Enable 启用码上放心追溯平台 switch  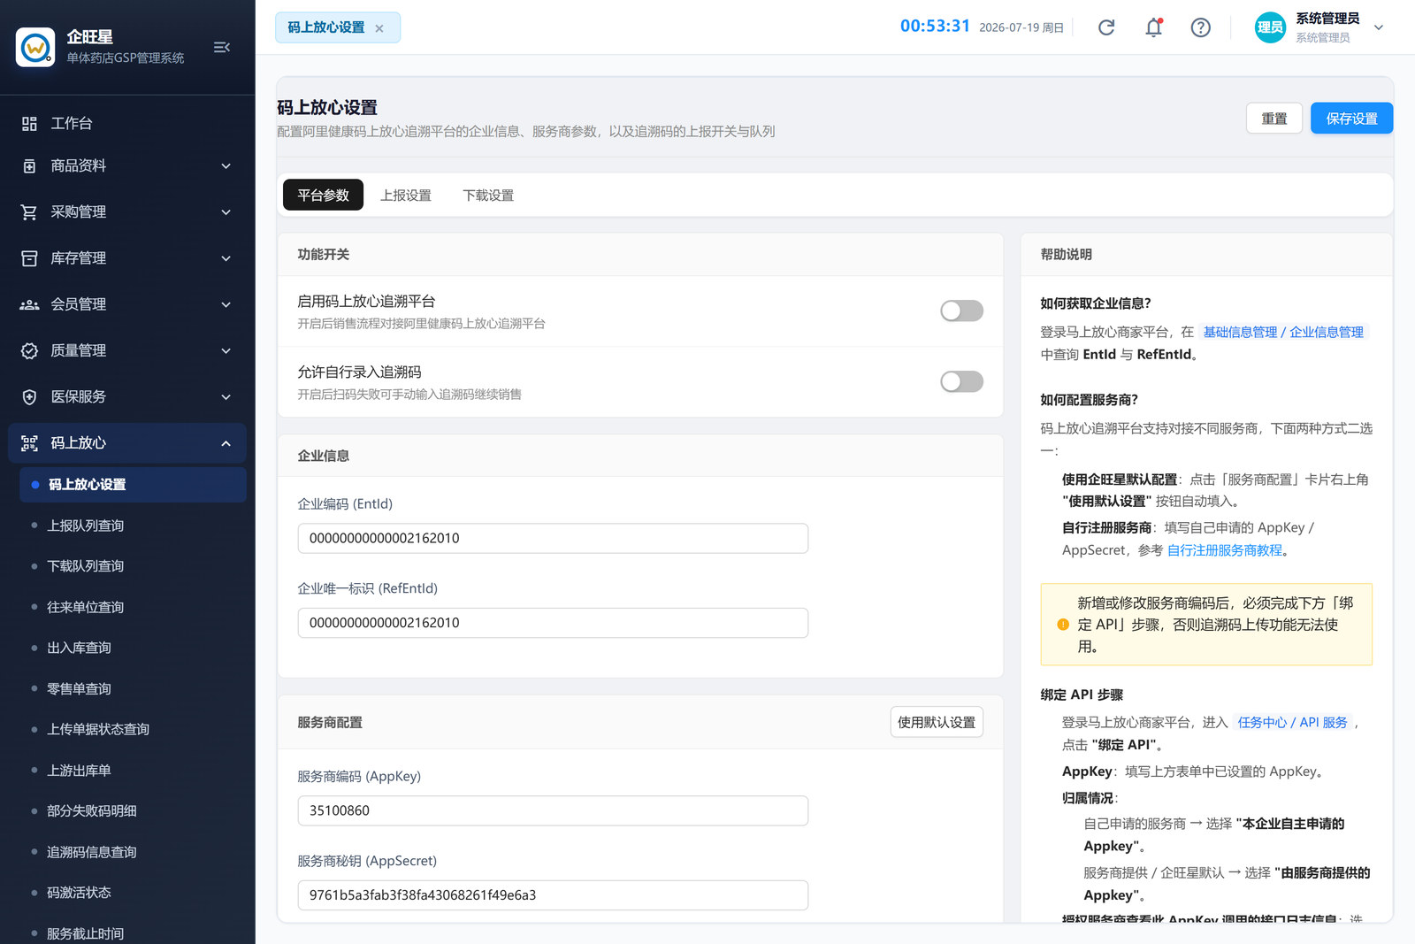click(961, 311)
